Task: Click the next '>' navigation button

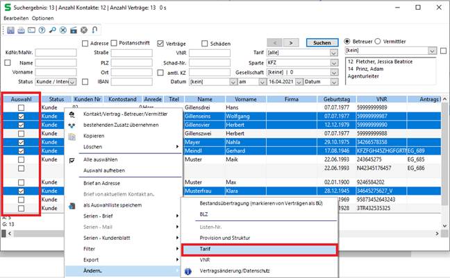Action: [292, 42]
